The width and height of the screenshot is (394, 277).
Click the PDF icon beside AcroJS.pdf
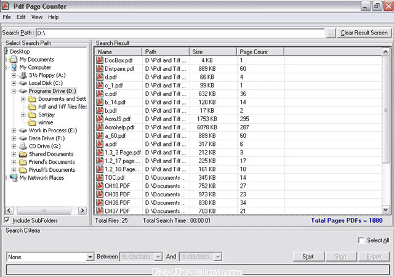(100, 119)
